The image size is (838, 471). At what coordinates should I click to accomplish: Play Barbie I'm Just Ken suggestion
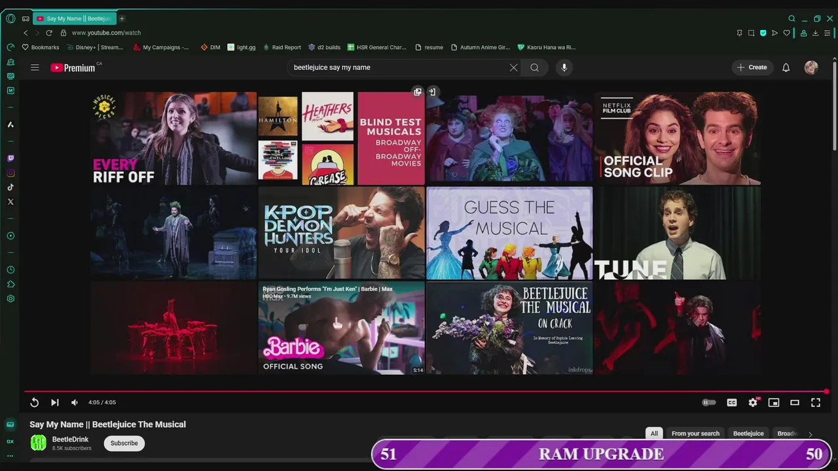tap(341, 328)
